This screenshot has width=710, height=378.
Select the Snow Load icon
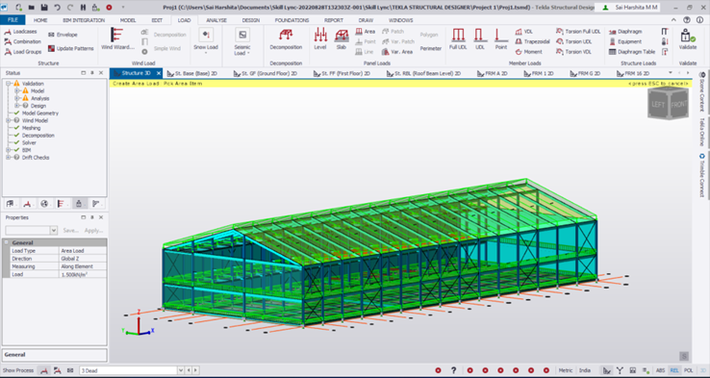[206, 39]
